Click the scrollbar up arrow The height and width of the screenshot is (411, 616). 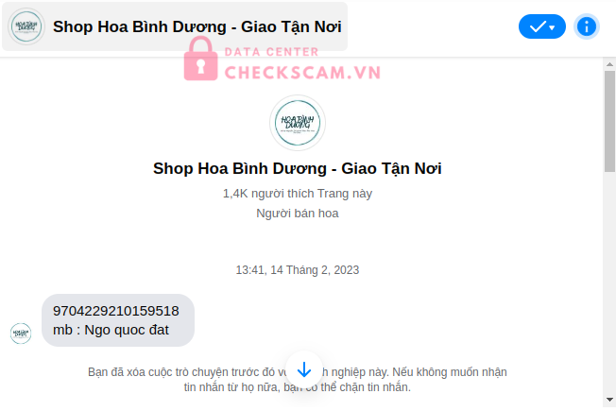pos(609,64)
